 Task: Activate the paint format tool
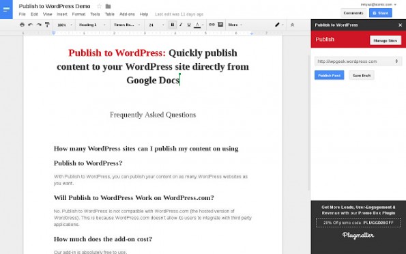[47, 25]
